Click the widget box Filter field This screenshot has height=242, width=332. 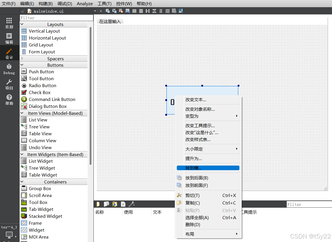57,18
